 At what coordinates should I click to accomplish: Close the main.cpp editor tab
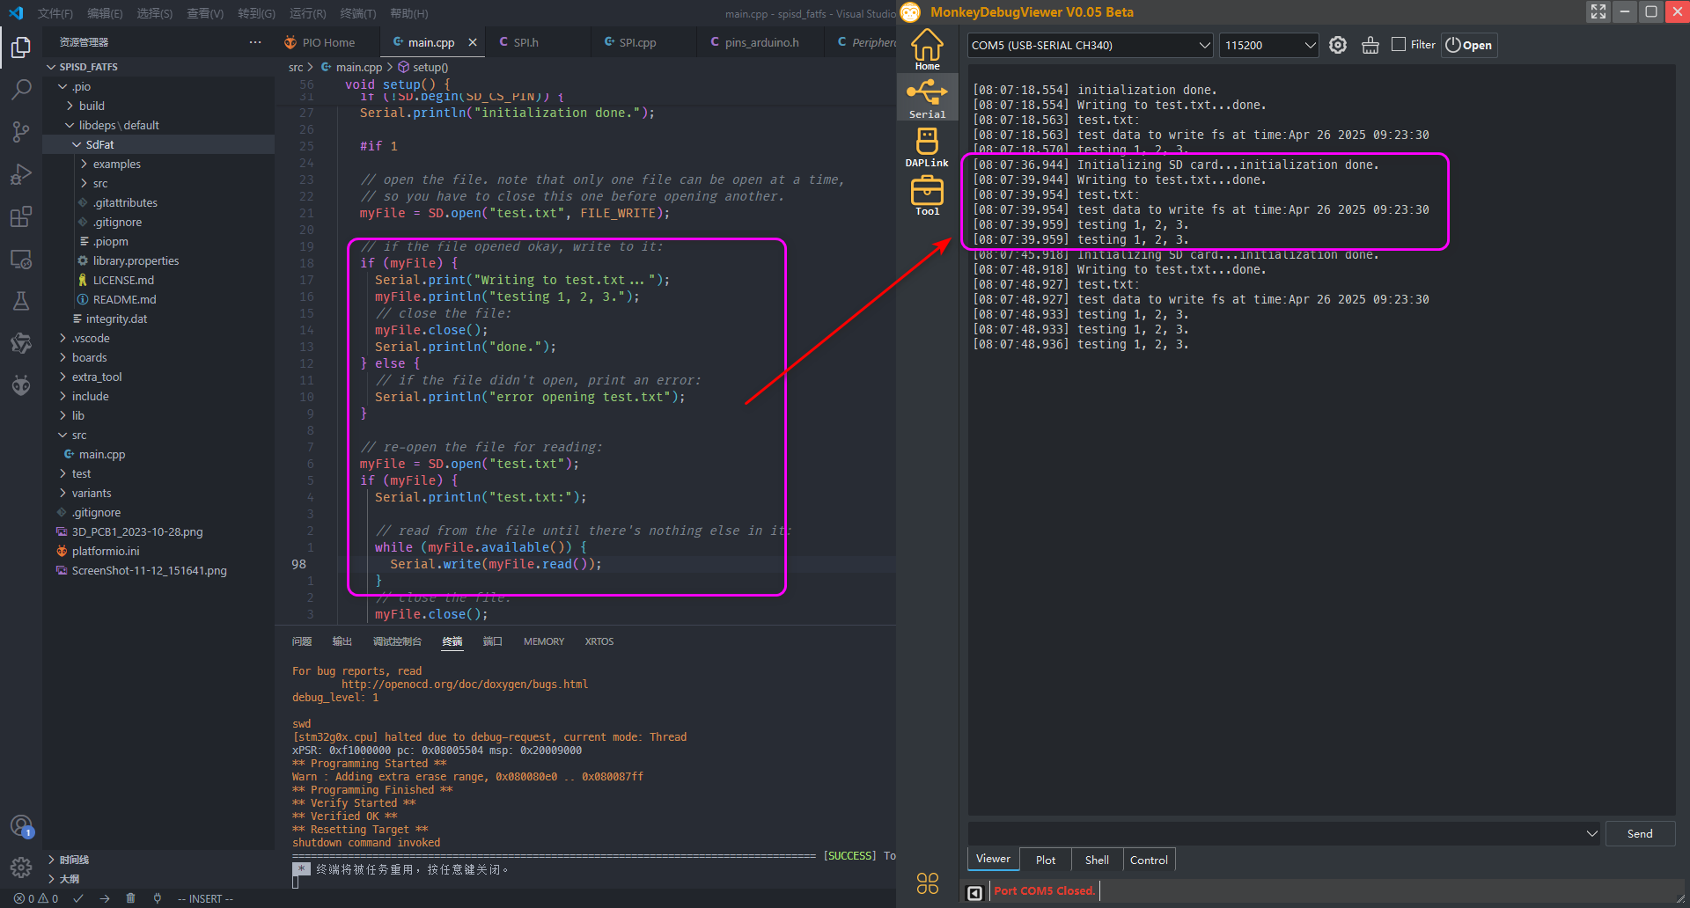473,42
